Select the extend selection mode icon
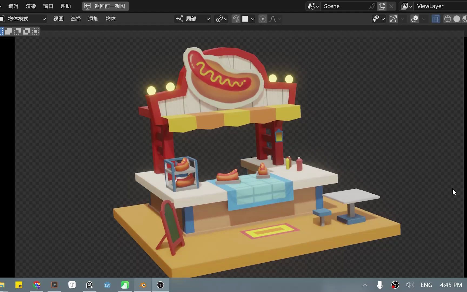 click(8, 31)
